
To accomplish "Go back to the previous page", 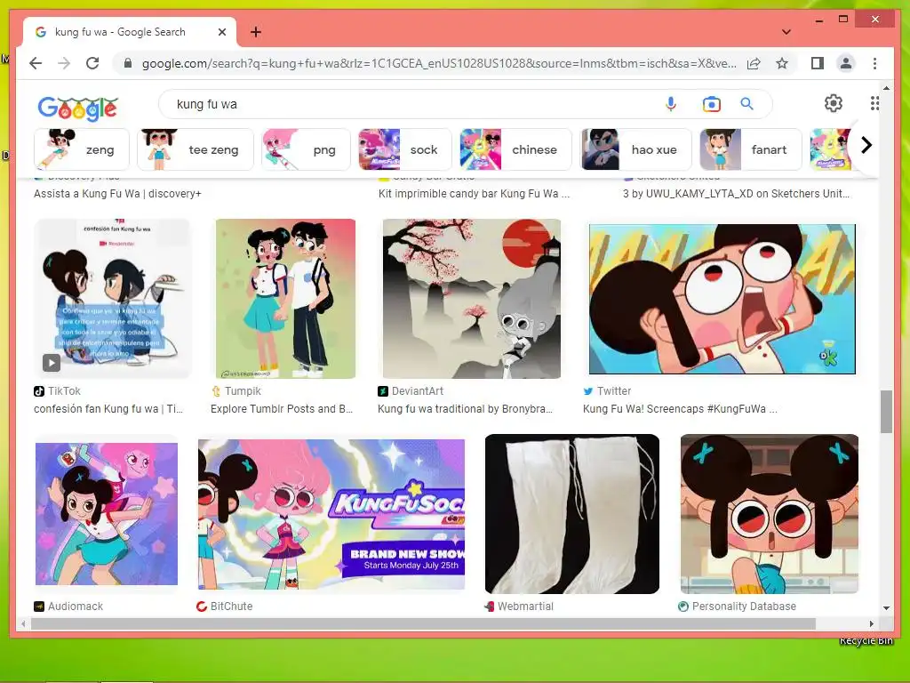I will click(36, 63).
